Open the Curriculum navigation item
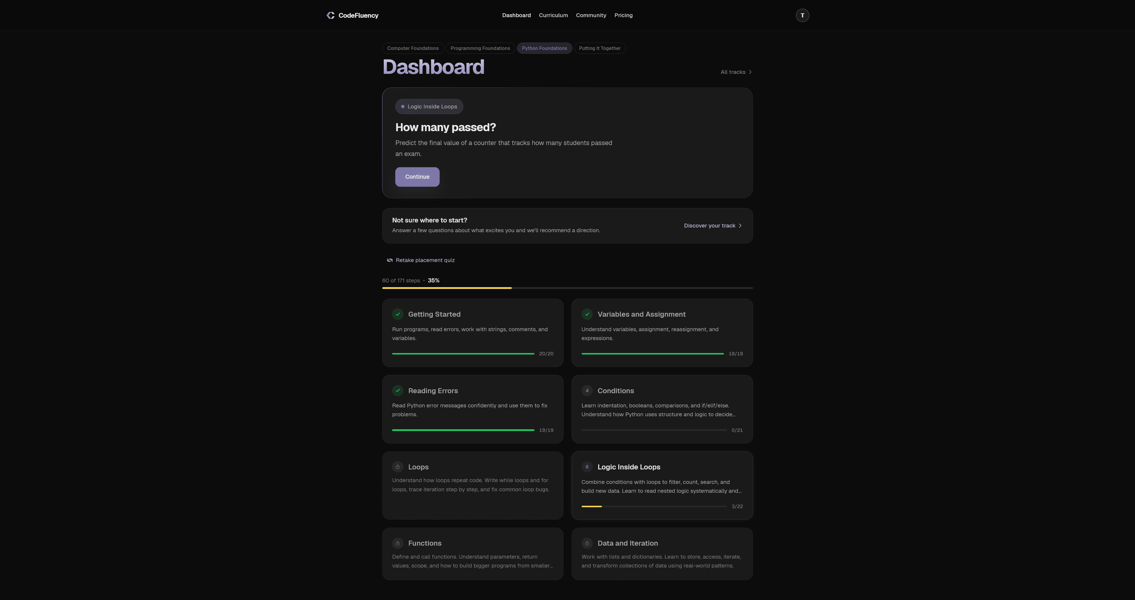The width and height of the screenshot is (1135, 600). pos(553,15)
